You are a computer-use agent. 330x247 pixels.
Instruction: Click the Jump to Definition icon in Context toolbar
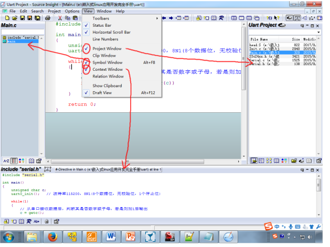tap(6, 221)
